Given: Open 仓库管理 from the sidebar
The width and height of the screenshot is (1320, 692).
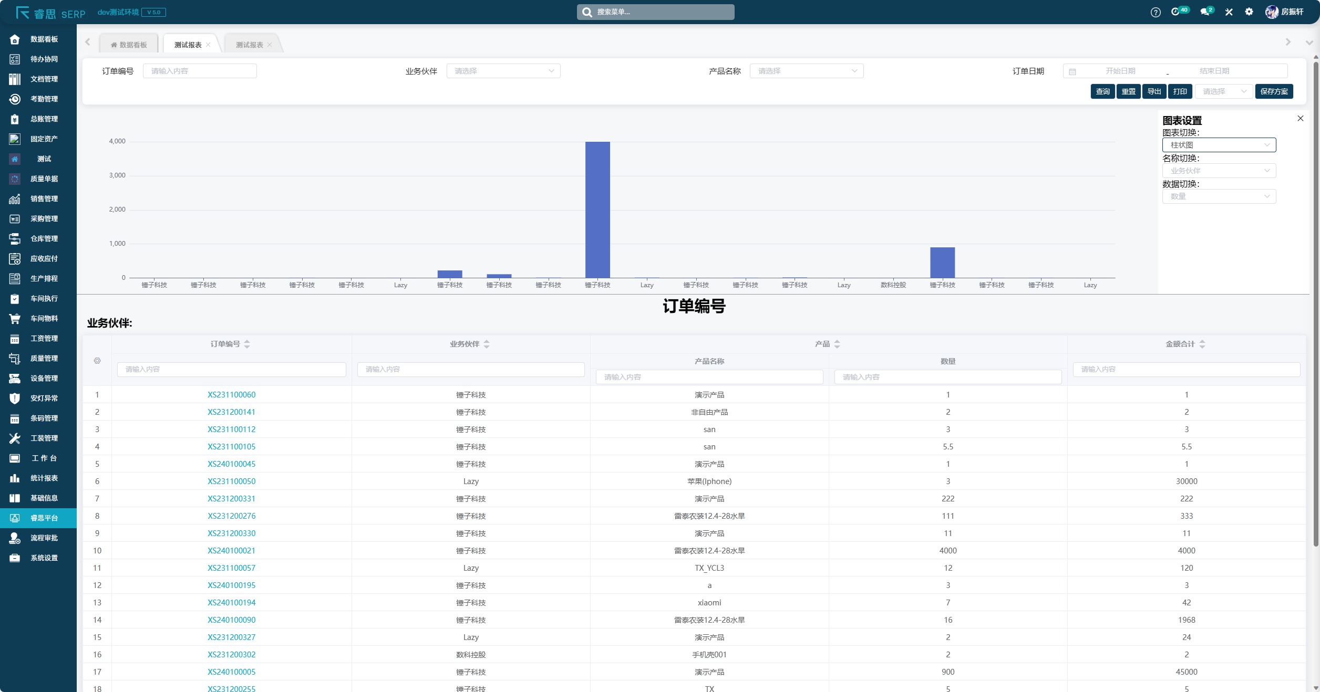Looking at the screenshot, I should click(44, 238).
